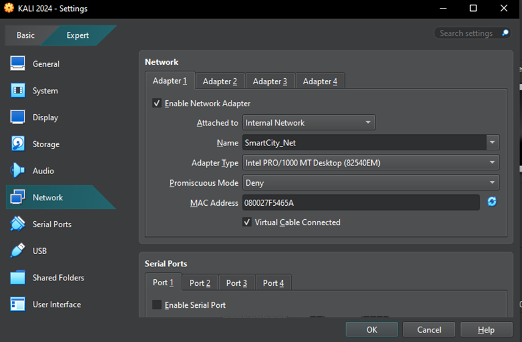Click the Adapter Type label
Viewport: 522px width, 342px height.
tap(215, 163)
